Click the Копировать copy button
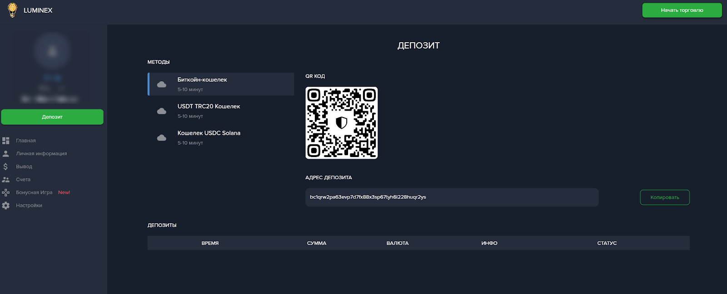This screenshot has height=294, width=727. point(665,197)
